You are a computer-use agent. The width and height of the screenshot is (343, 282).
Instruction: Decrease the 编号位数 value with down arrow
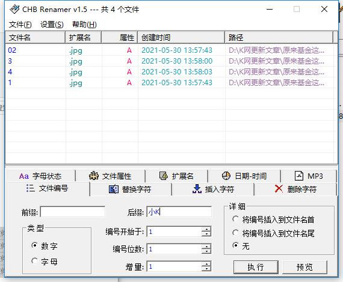tap(206, 251)
